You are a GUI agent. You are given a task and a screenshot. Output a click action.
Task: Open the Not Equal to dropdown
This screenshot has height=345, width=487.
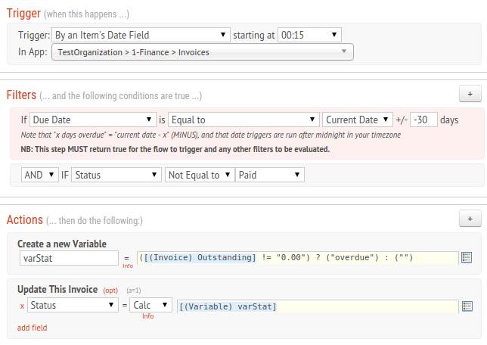tap(200, 175)
